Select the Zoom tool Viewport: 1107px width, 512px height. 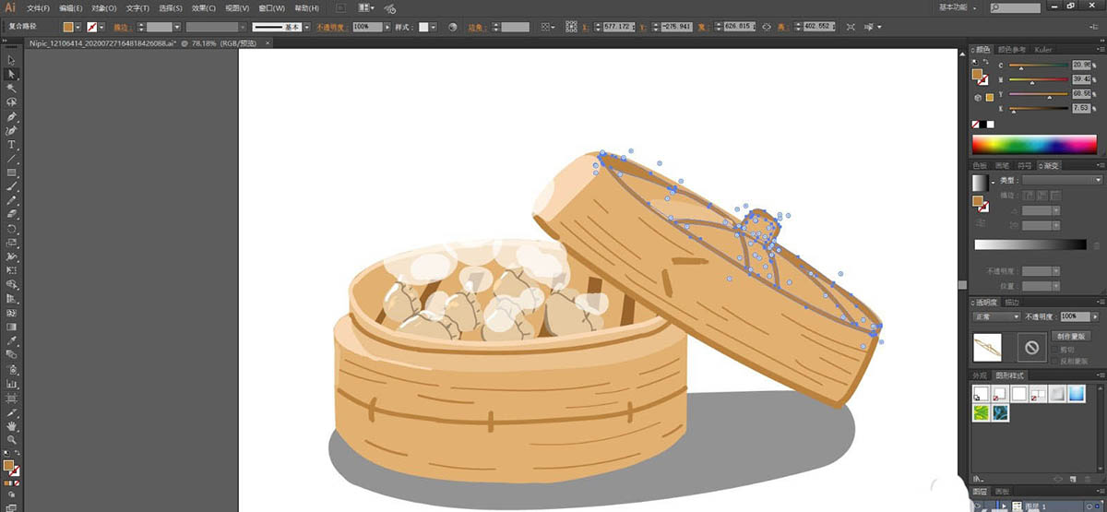point(12,441)
